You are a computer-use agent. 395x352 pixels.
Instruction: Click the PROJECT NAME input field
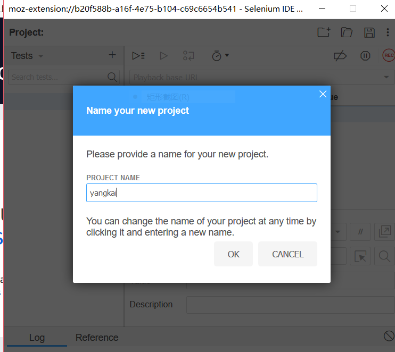click(x=202, y=192)
